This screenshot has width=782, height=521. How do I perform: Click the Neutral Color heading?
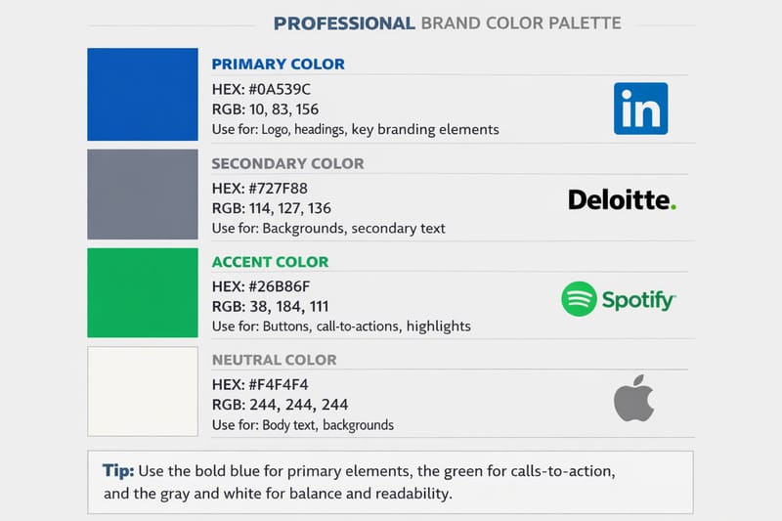(x=274, y=360)
